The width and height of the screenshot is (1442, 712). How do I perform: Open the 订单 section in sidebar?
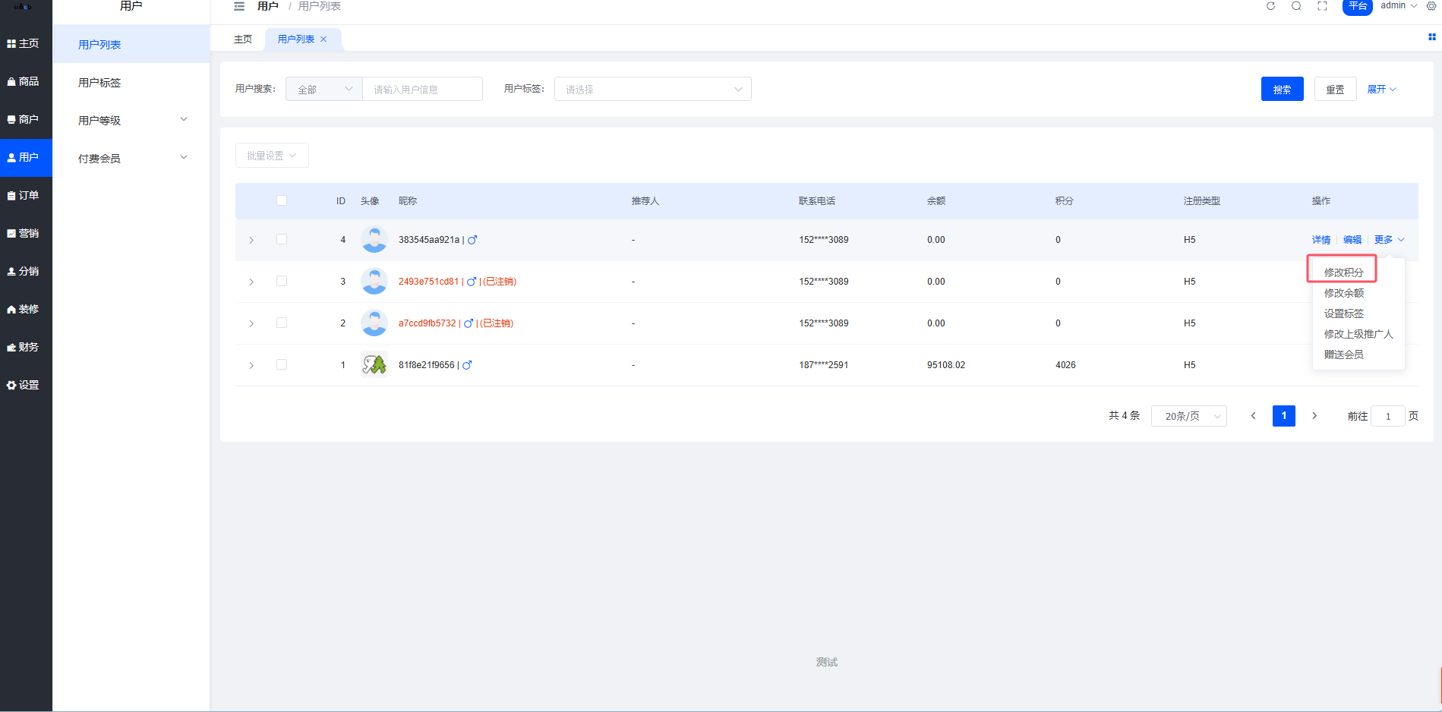24,195
